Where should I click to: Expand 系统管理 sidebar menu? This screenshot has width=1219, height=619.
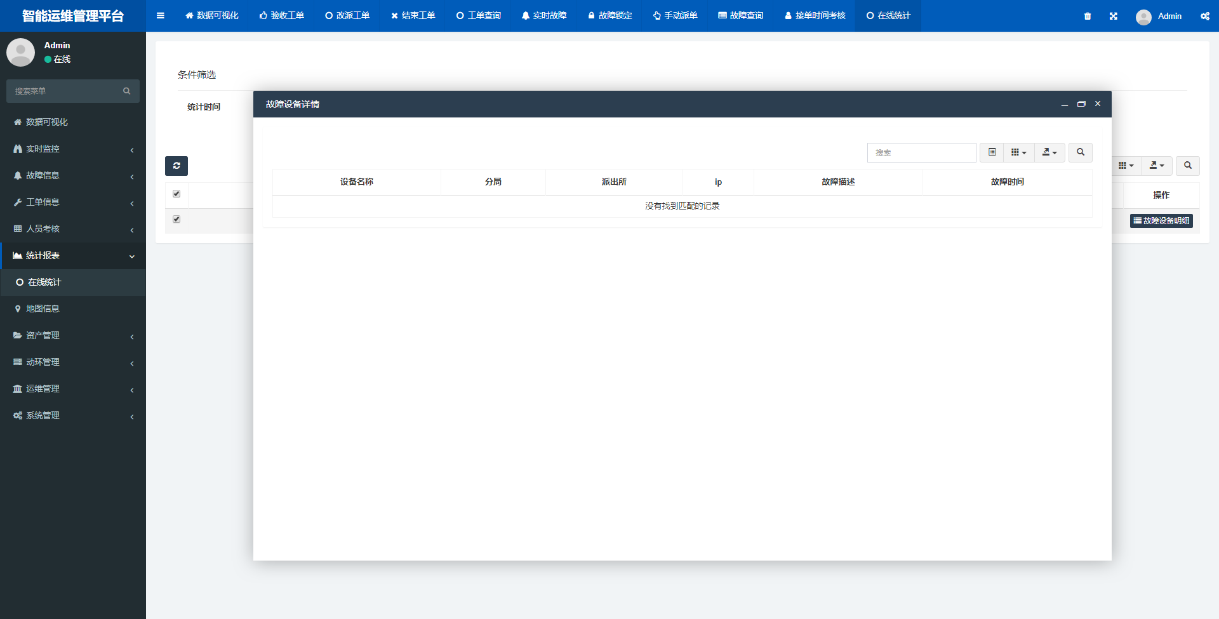[x=73, y=415]
